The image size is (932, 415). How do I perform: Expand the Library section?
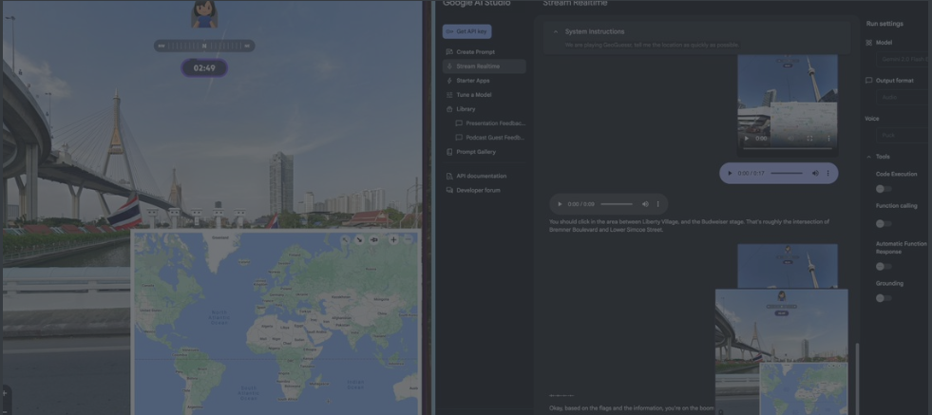[x=466, y=109]
